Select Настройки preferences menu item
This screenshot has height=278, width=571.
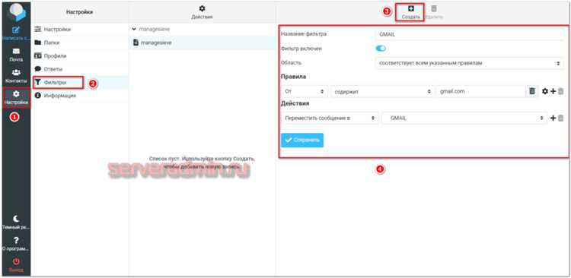80,30
